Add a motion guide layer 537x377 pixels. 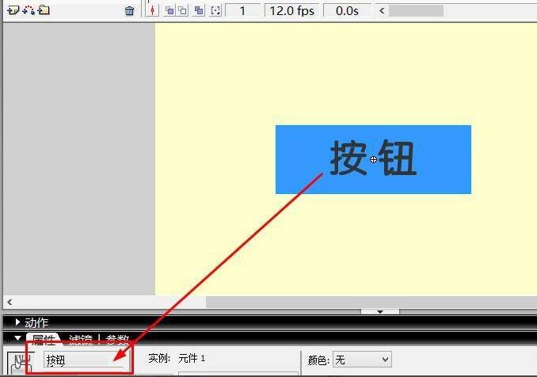[x=29, y=10]
